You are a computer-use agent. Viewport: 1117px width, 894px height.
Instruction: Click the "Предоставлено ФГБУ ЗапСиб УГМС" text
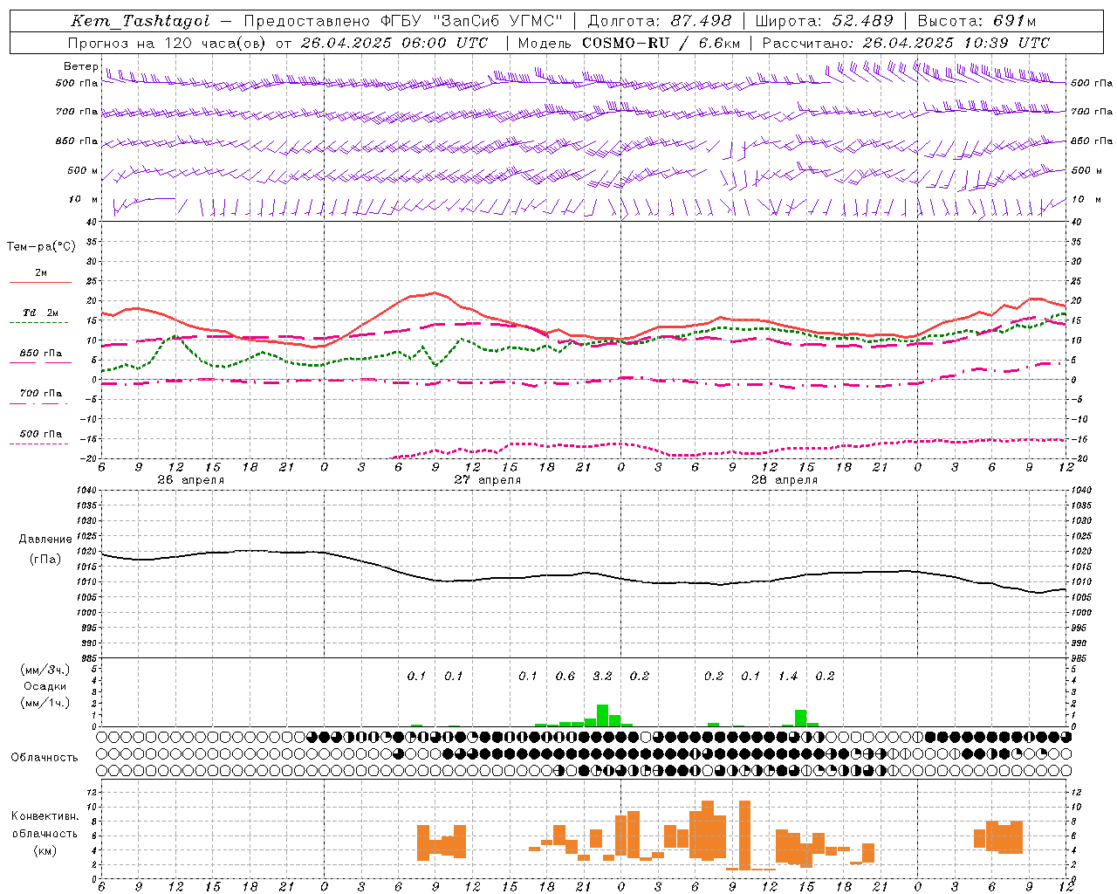[x=404, y=21]
